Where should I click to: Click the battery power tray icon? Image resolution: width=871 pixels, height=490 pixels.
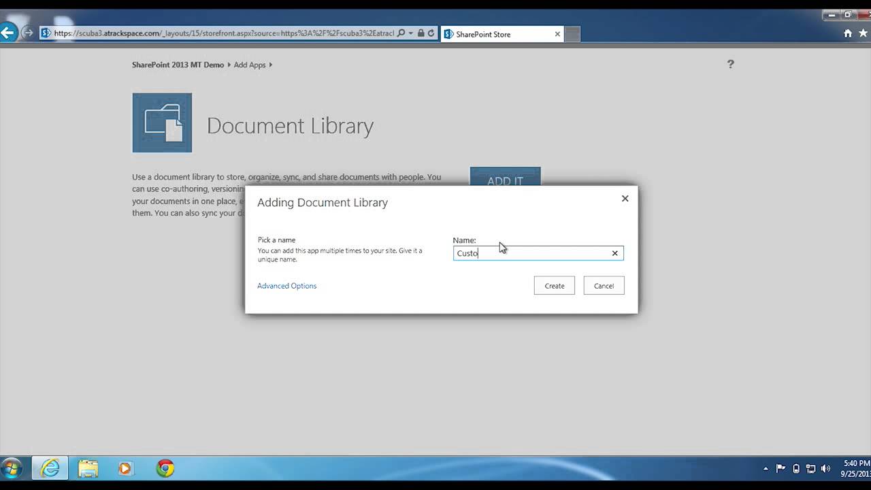(x=796, y=468)
